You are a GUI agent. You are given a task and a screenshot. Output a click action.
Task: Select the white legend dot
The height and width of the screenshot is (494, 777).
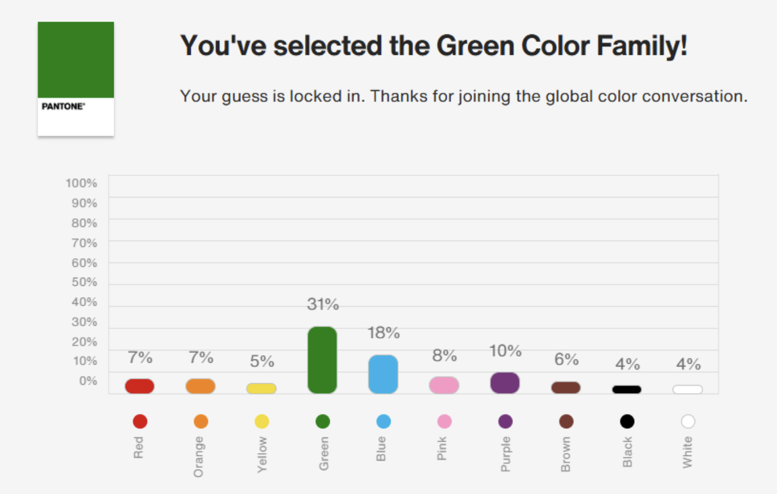coord(688,421)
